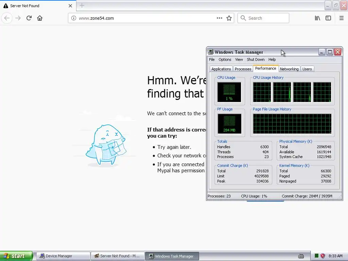Screen dimensions: 348x261
Task: Bookmark this page with the star icon
Action: (x=229, y=18)
